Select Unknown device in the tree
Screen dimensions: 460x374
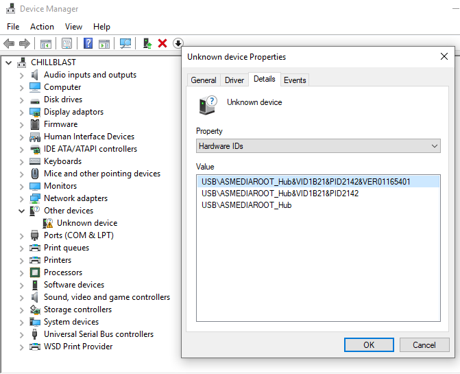click(87, 223)
